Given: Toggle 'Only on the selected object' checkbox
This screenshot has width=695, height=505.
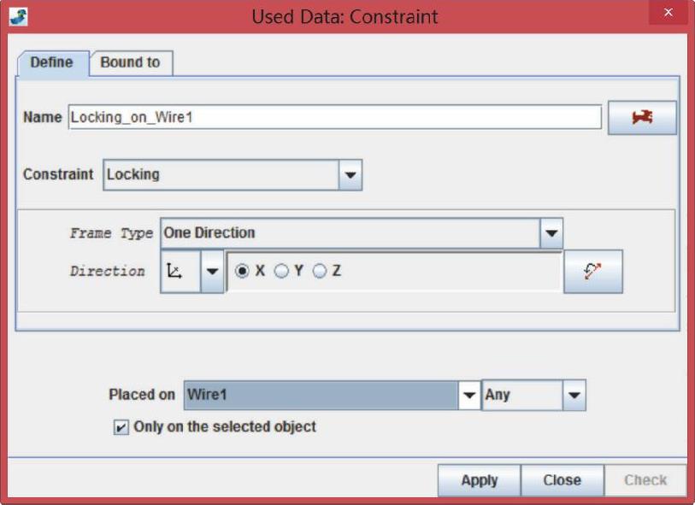Looking at the screenshot, I should click(121, 426).
